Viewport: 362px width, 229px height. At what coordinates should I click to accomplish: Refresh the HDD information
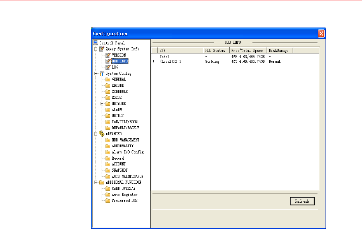tap(302, 201)
